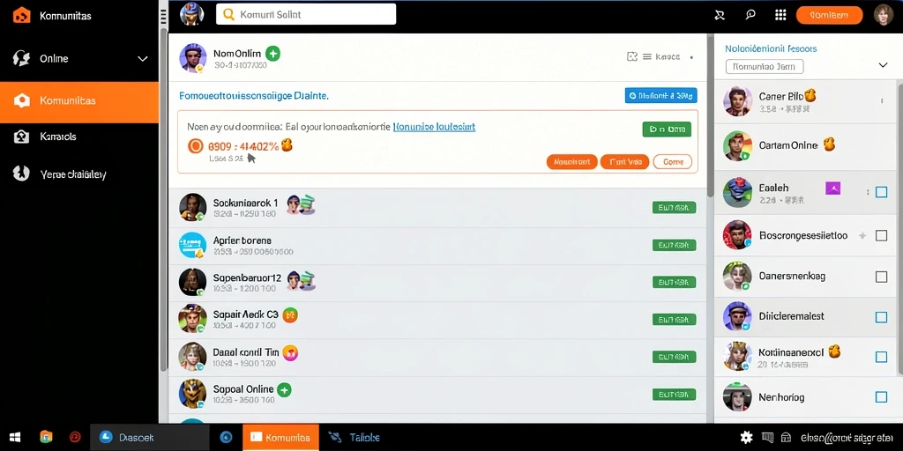The image size is (903, 451).
Task: Click the Windows Start icon
Action: pyautogui.click(x=15, y=437)
